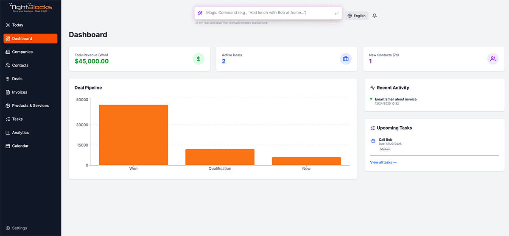Viewport: 509px width, 236px height.
Task: Click people icon on New Contacts card
Action: [493, 59]
